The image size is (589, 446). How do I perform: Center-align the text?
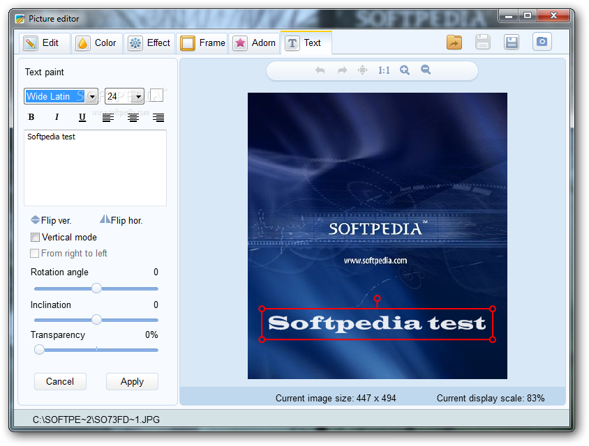pyautogui.click(x=133, y=118)
